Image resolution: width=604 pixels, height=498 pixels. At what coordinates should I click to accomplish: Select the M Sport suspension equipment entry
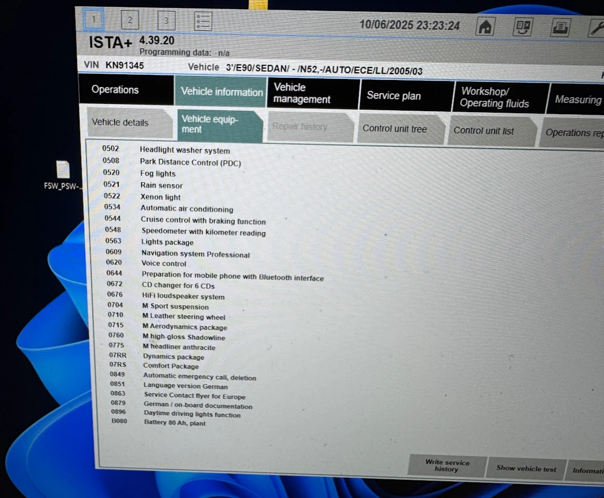pos(175,306)
